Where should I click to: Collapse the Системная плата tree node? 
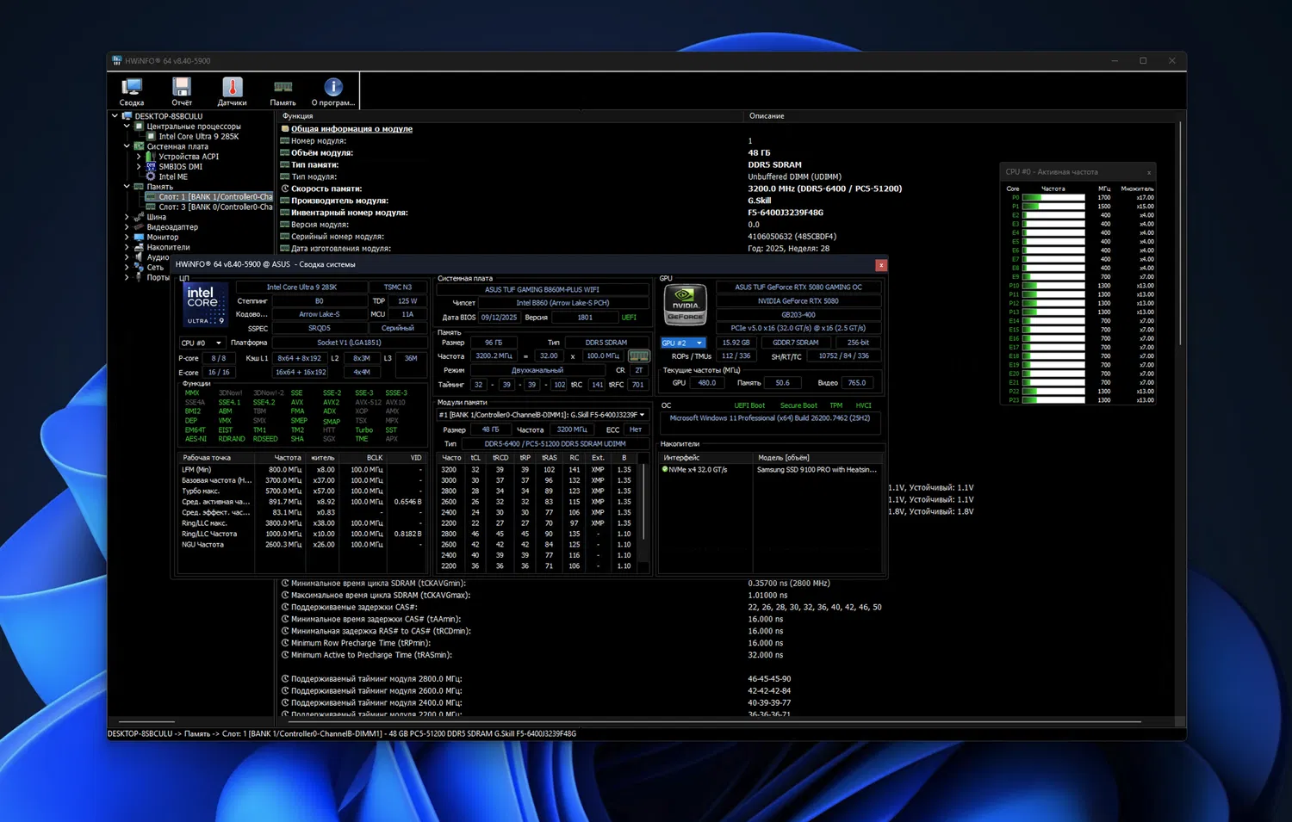[127, 146]
